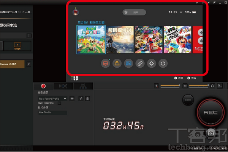Select the Mario Kart 8 game thumbnail
Image resolution: width=228 pixels, height=152 pixels.
(148, 40)
